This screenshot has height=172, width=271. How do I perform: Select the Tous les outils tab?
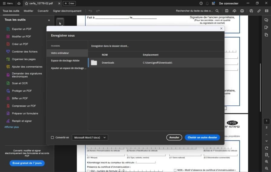click(11, 11)
